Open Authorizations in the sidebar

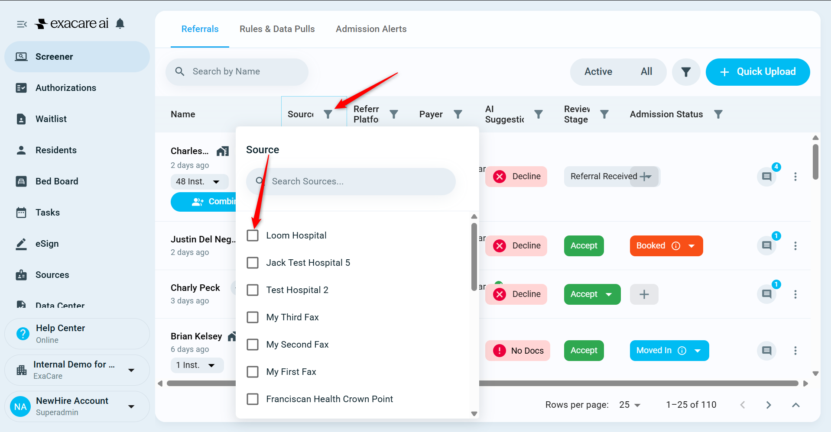(77, 88)
